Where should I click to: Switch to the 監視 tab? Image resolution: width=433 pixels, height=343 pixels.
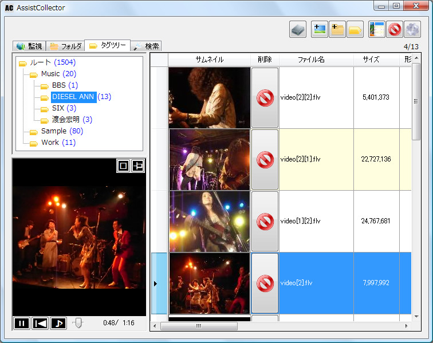tap(29, 46)
